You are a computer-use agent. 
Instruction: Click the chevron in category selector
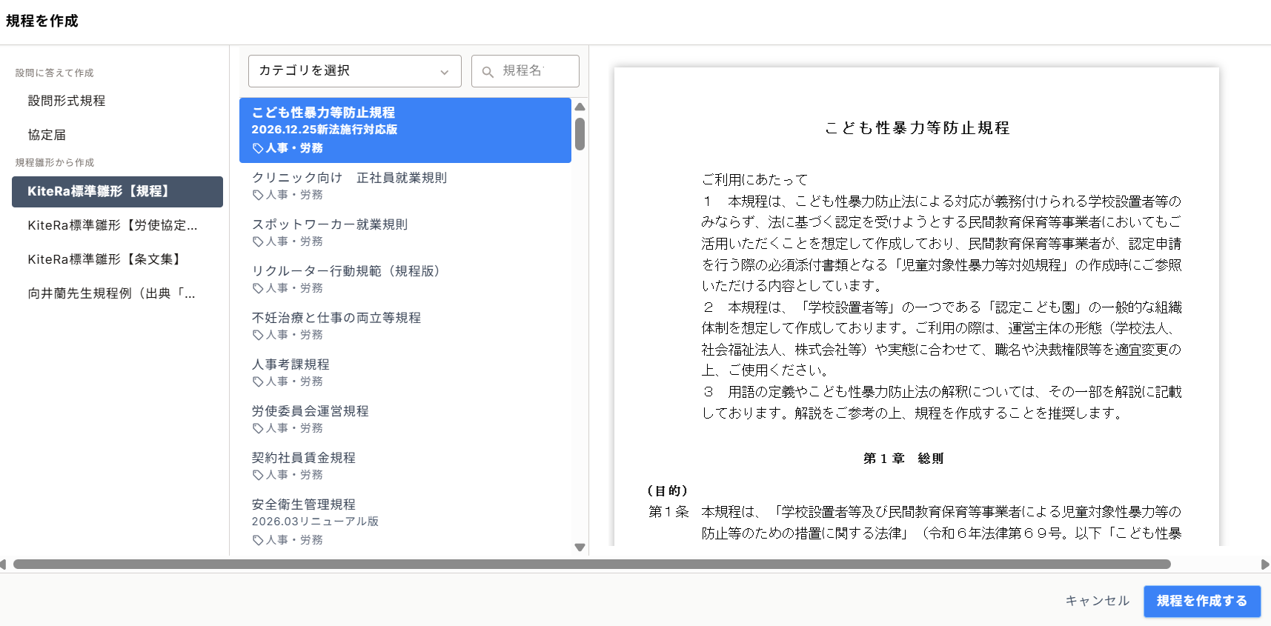click(x=444, y=72)
